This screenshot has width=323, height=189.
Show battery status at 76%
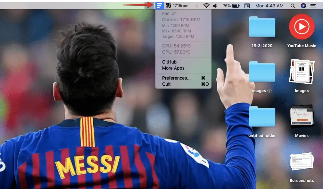(231, 6)
